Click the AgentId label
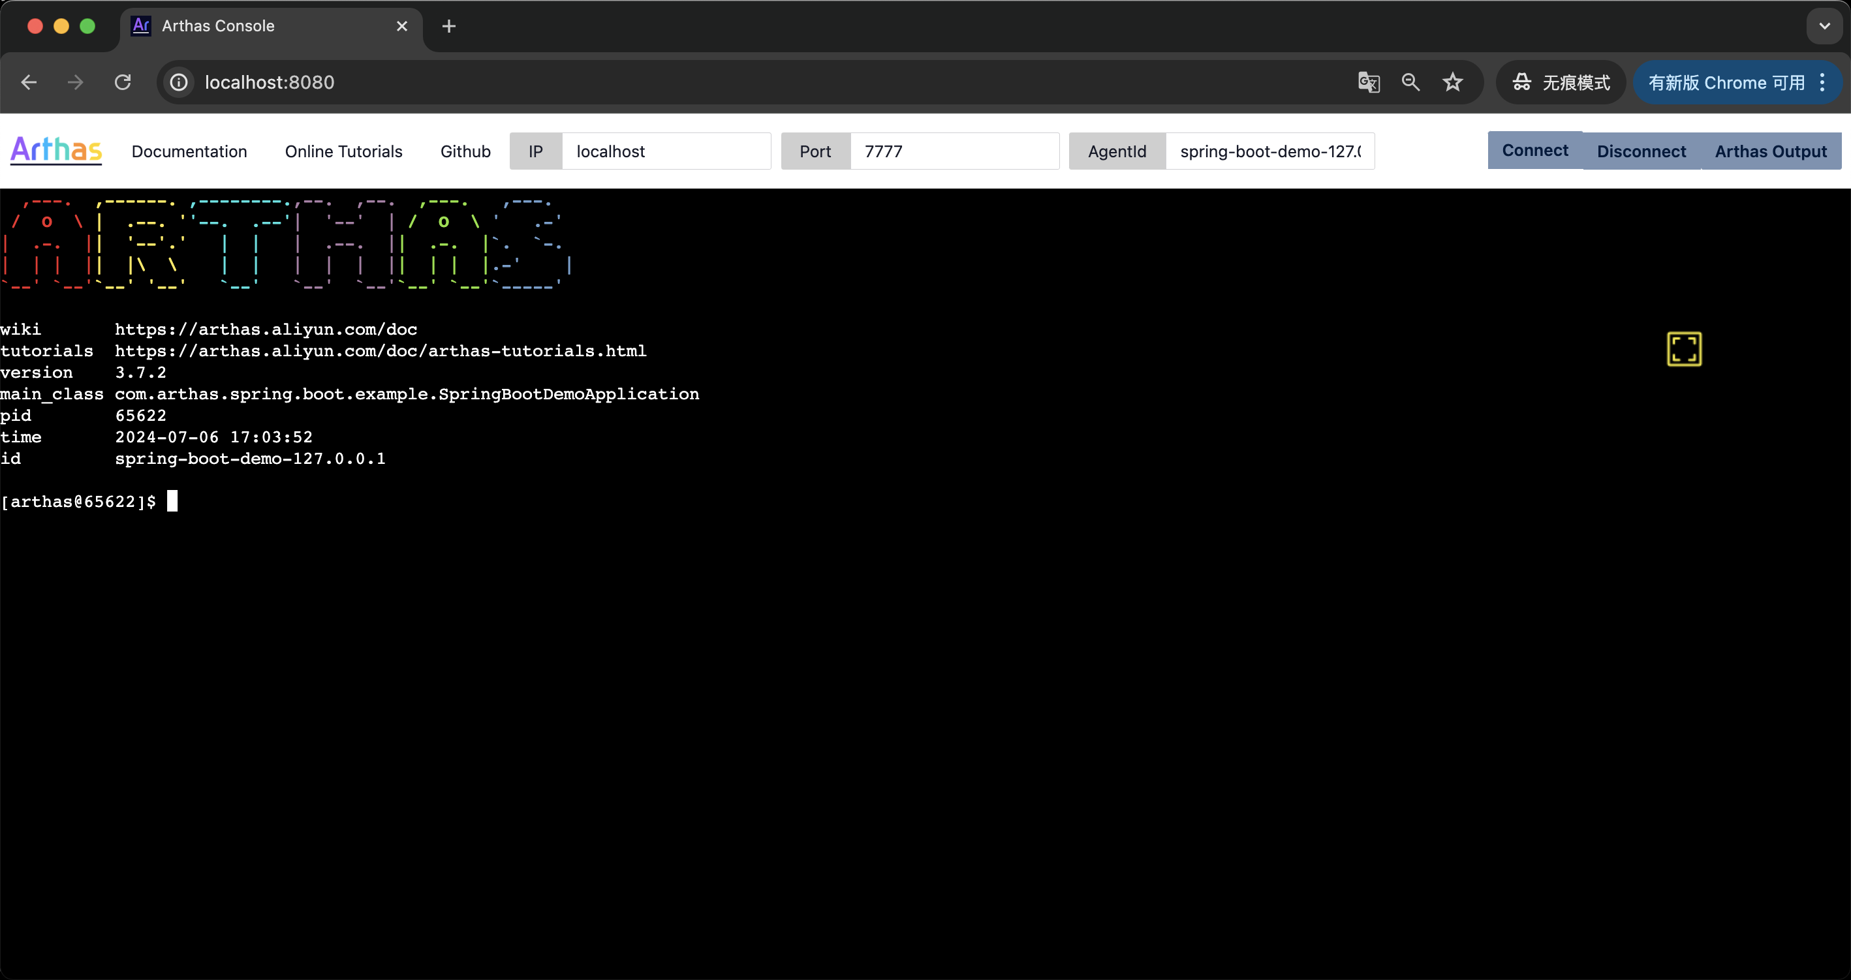 point(1117,151)
